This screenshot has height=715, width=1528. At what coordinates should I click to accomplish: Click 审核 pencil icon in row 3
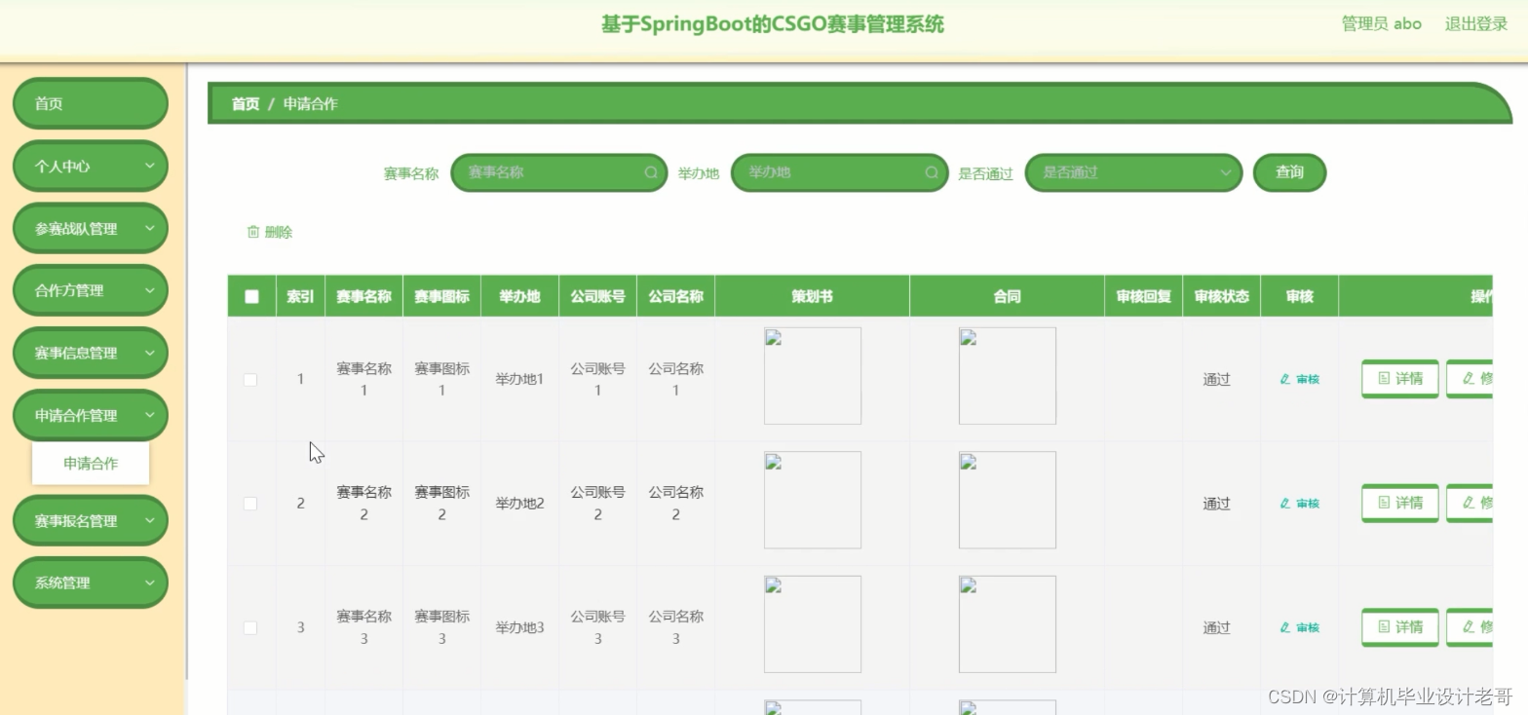1284,628
